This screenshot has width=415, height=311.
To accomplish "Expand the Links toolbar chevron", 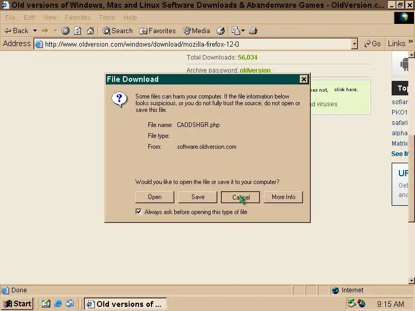I will click(410, 41).
